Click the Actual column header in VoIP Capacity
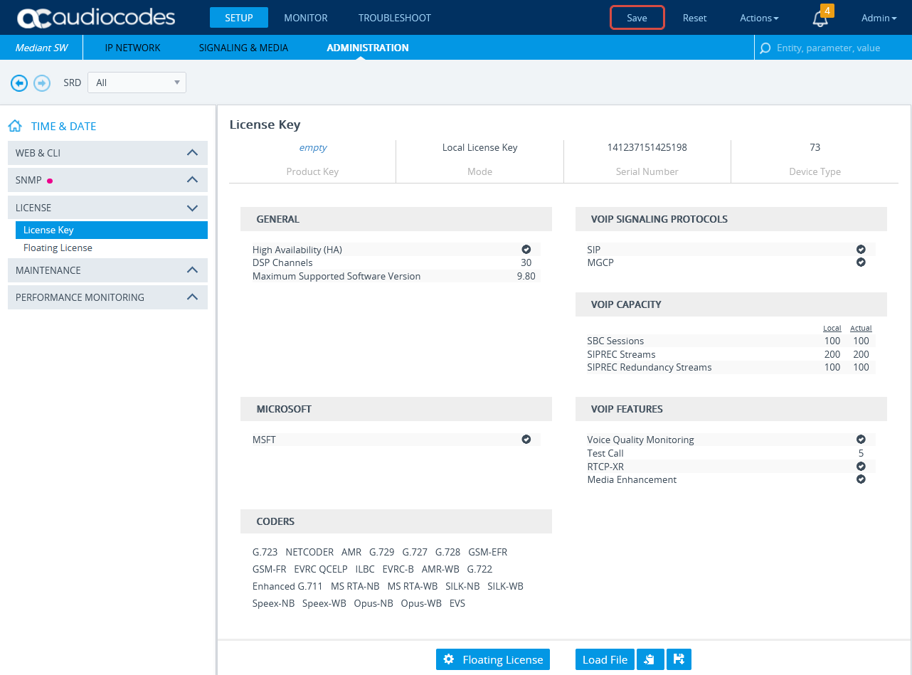 [x=861, y=328]
